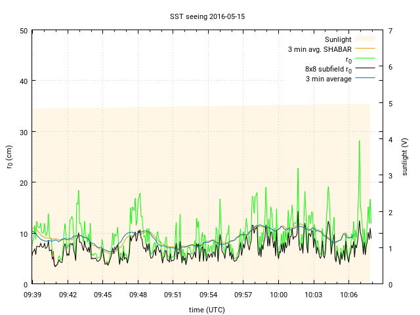Click the 4 tick on right axis
This screenshot has width=420, height=315.
390,139
